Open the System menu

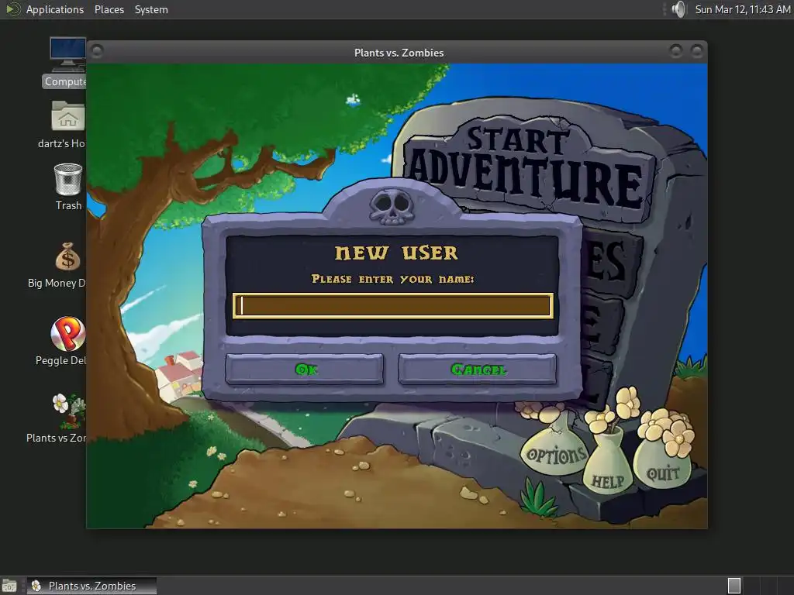pos(151,9)
